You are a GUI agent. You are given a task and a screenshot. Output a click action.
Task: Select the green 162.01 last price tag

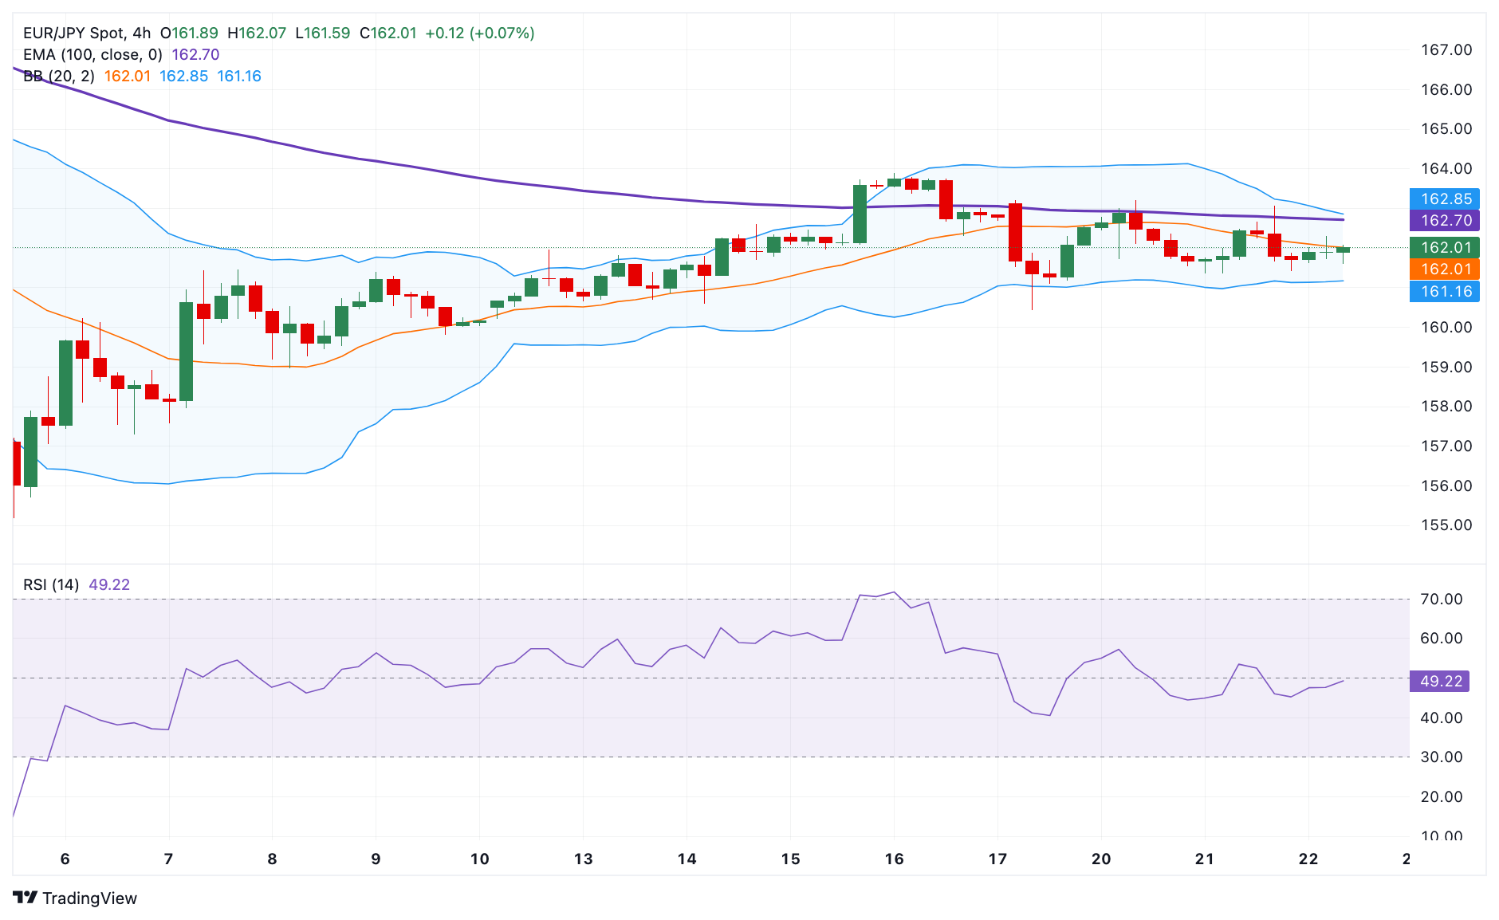tap(1445, 247)
